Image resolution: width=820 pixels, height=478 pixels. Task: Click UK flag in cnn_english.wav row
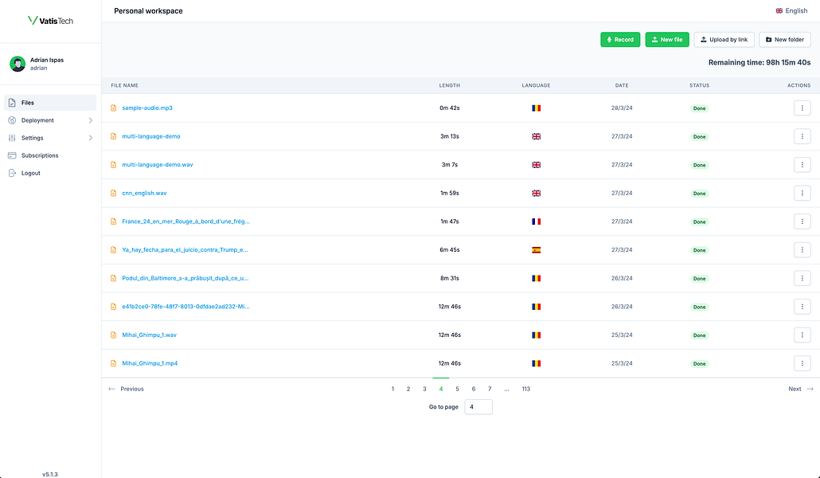(536, 193)
